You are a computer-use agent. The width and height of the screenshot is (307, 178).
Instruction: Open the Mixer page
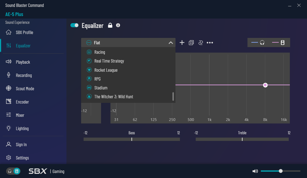click(x=20, y=115)
